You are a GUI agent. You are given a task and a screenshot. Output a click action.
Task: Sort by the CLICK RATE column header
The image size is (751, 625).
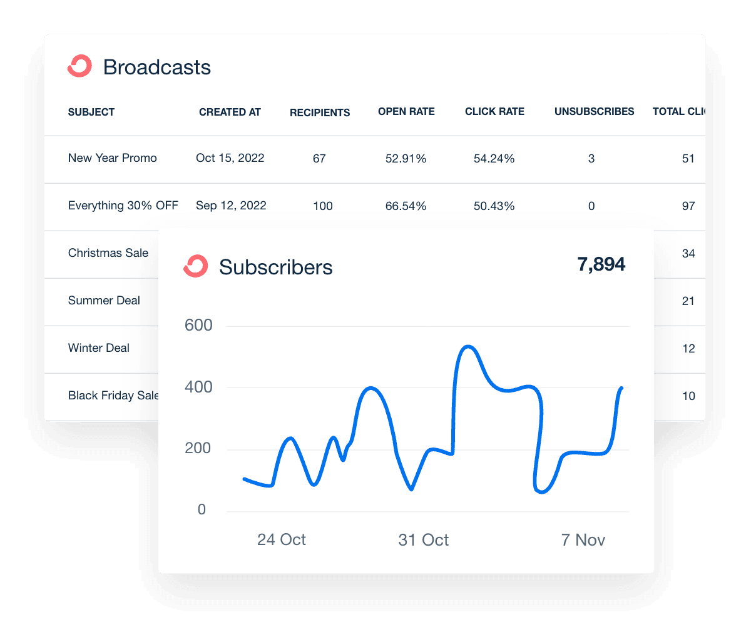coord(494,112)
